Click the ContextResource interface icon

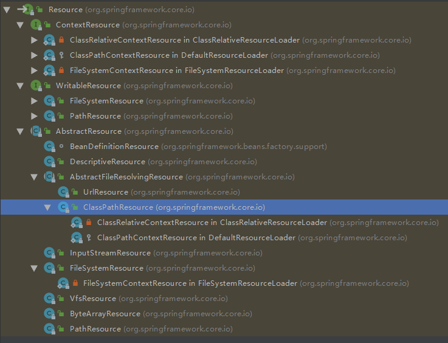tap(36, 24)
